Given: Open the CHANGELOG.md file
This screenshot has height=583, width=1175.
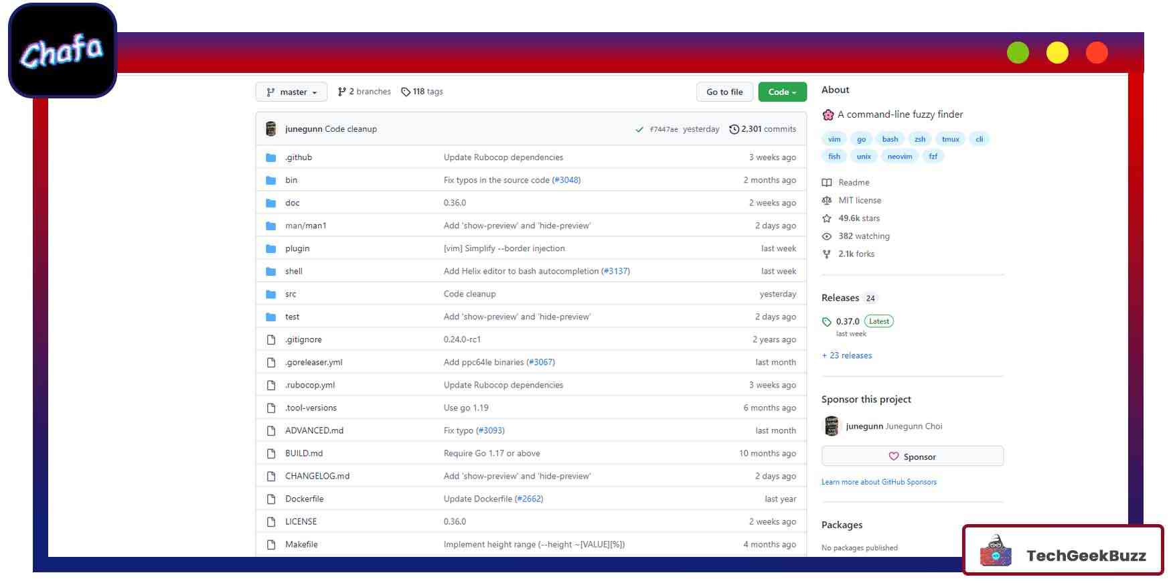Looking at the screenshot, I should (317, 476).
